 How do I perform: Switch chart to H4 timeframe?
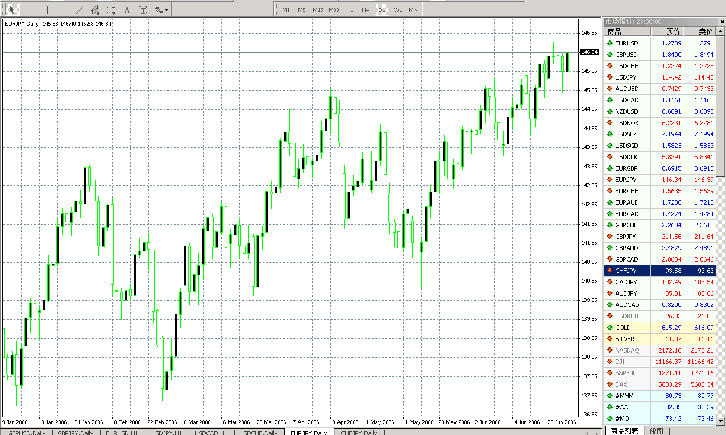tap(365, 10)
